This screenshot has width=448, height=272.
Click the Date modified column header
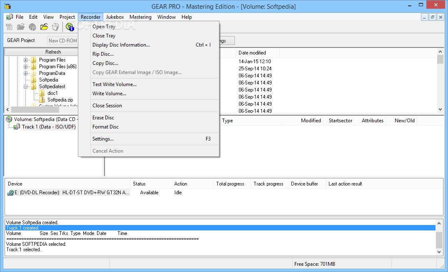point(258,53)
